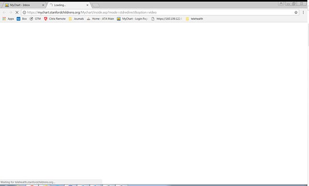Close the MyChart - Inbox tab
Viewport: 309px width, 186px height.
pos(43,5)
